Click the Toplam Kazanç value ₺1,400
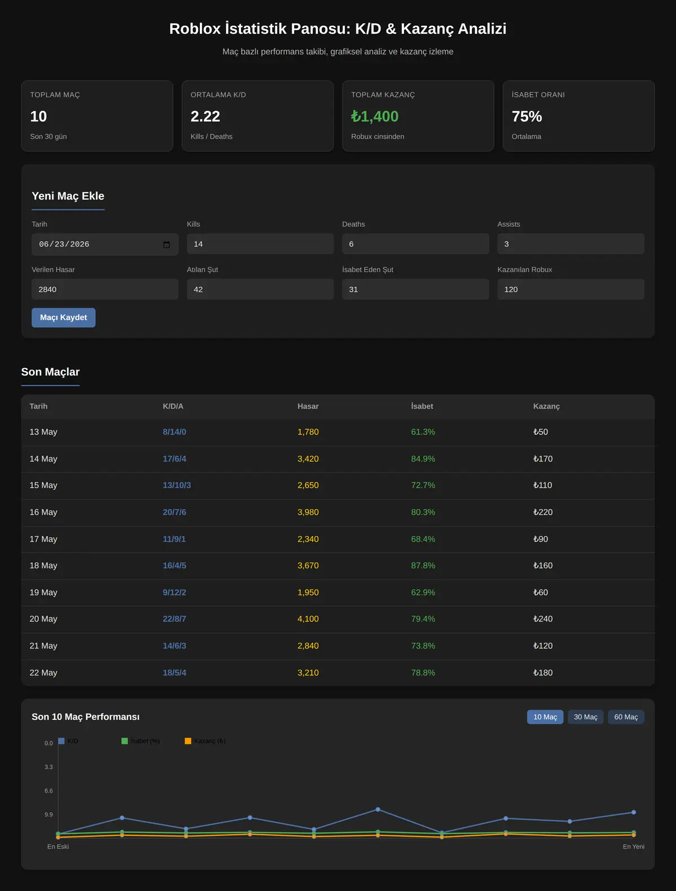Viewport: 676px width, 891px height. (x=375, y=117)
